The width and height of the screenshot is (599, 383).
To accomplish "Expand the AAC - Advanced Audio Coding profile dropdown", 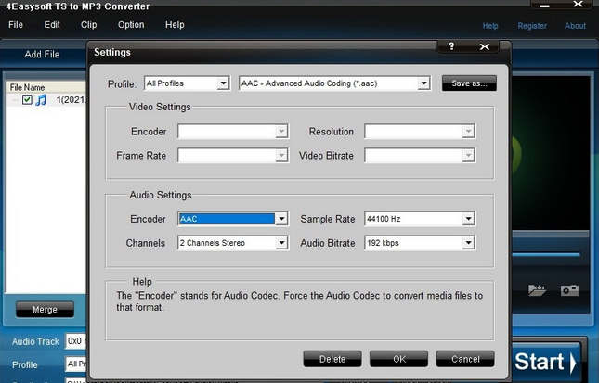I will click(334, 83).
